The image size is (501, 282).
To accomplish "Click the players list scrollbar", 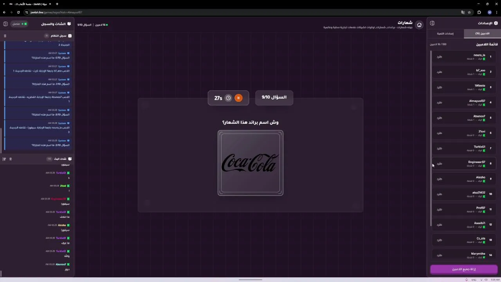I will pyautogui.click(x=431, y=138).
